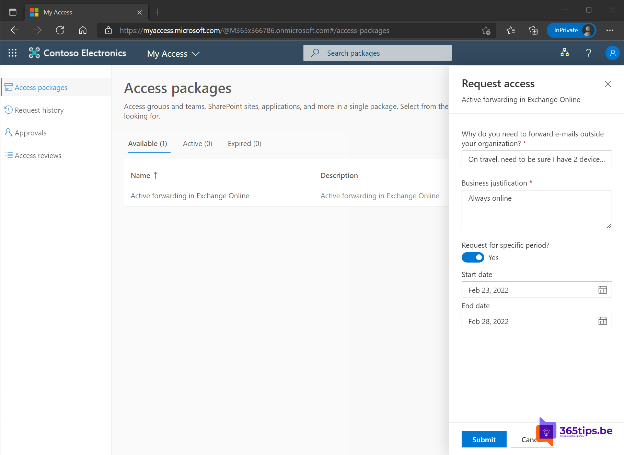The height and width of the screenshot is (455, 624).
Task: Switch to the Expired packages tab
Action: point(244,144)
